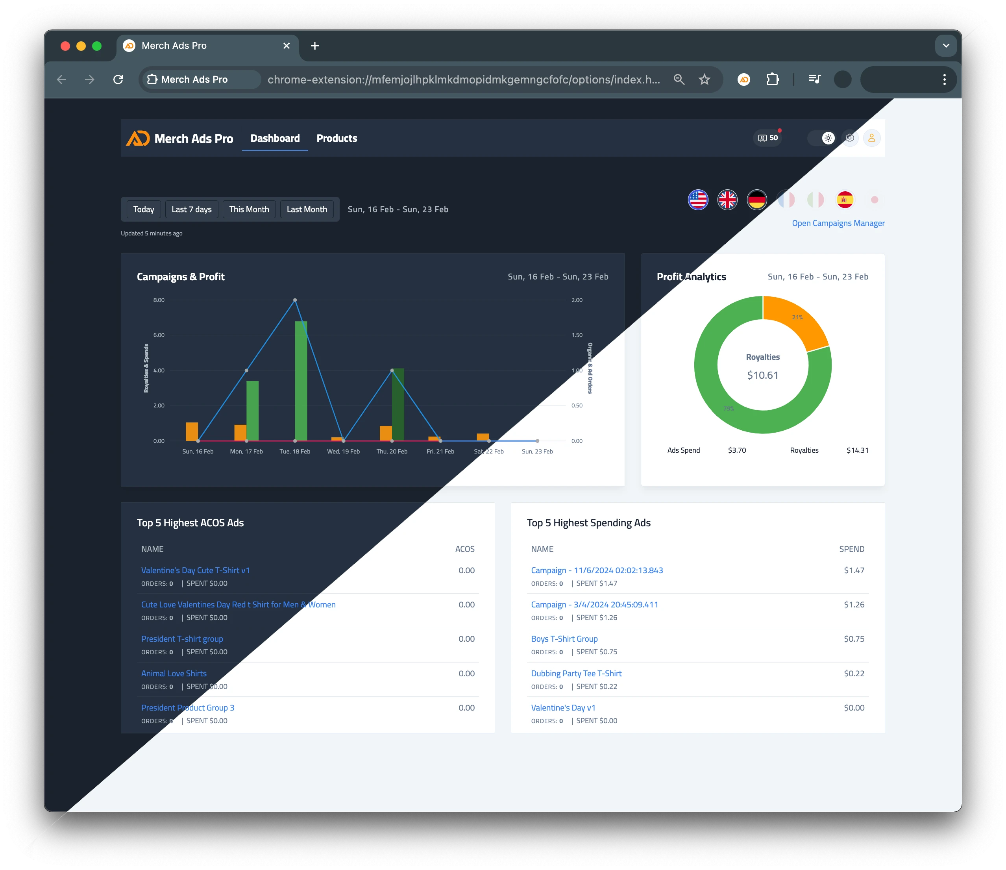Open Merch Ads Pro extension toolbar icon
1006x870 pixels.
pos(744,79)
